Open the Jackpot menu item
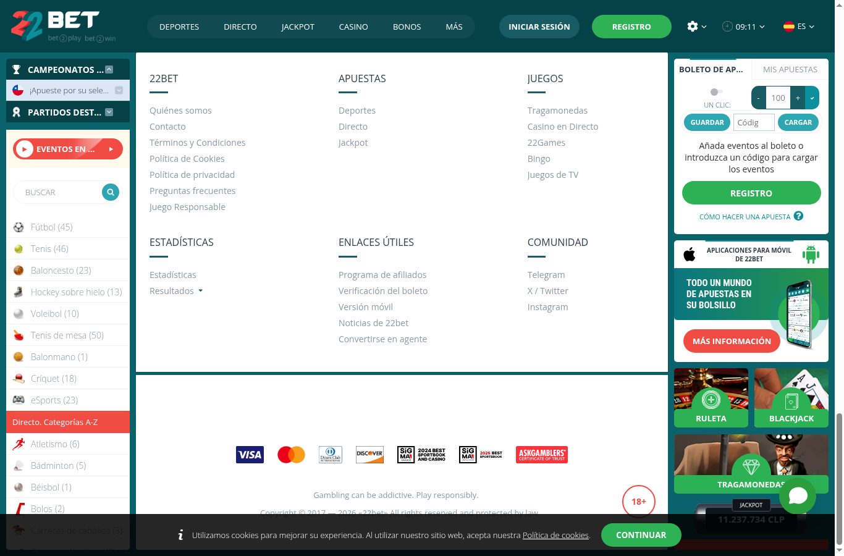Viewport: 844px width, 556px height. click(298, 27)
